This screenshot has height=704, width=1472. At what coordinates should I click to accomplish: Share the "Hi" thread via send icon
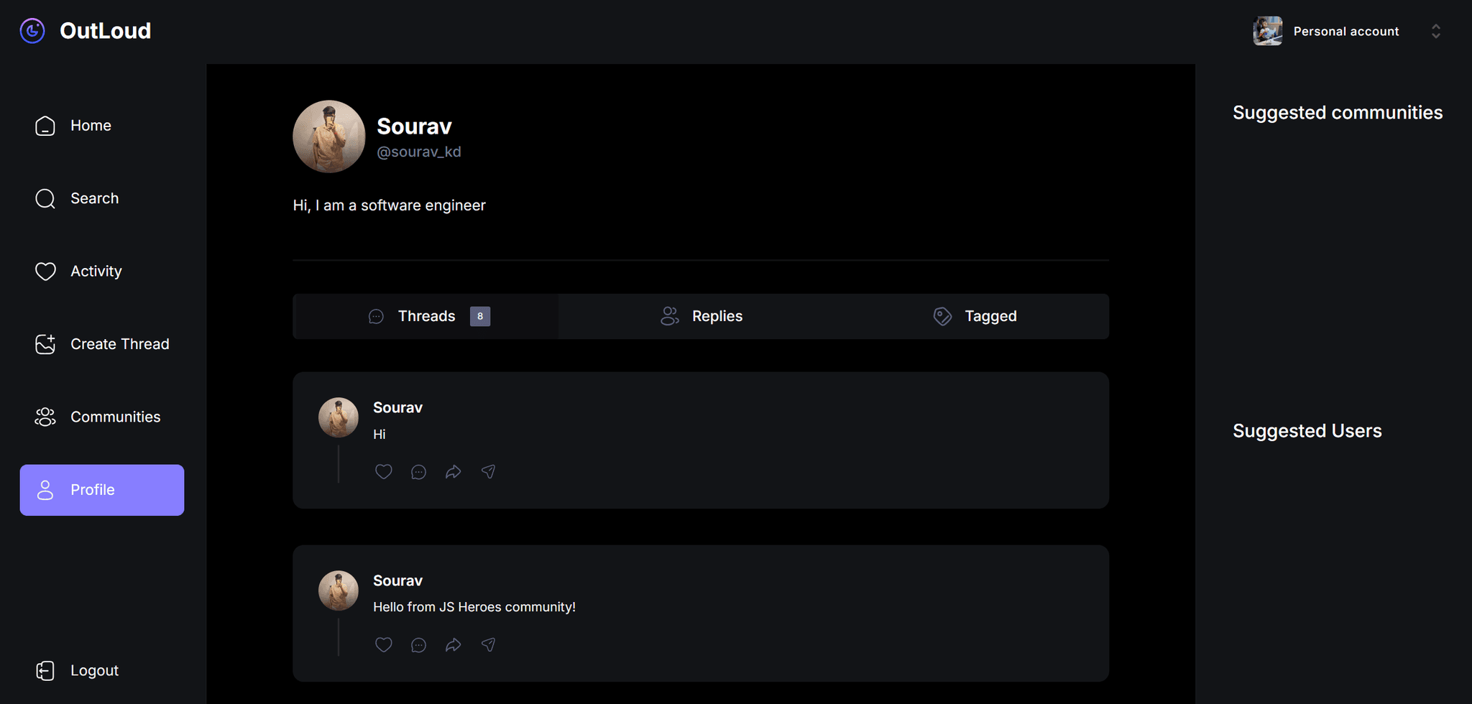(488, 472)
